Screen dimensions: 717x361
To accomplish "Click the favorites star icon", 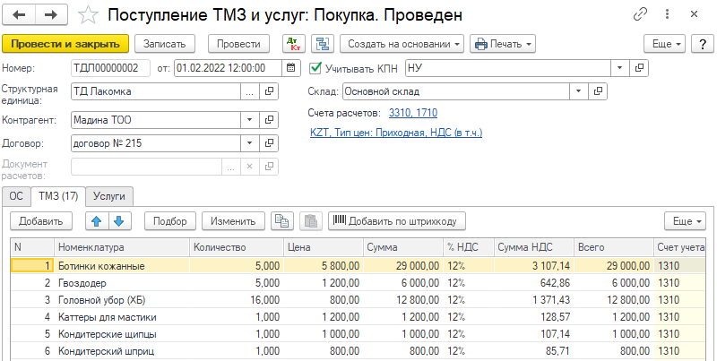I will [x=87, y=15].
